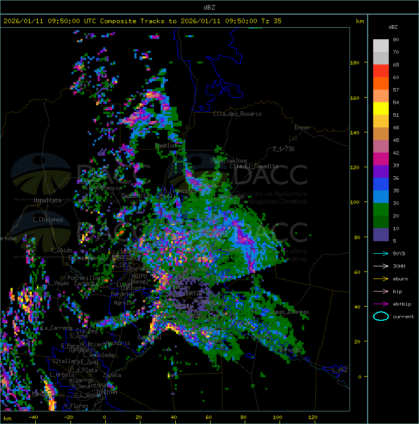
Task: Pick the green 20-30 dBZ swatch
Action: coord(381,209)
